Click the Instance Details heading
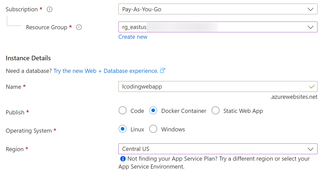 click(28, 58)
